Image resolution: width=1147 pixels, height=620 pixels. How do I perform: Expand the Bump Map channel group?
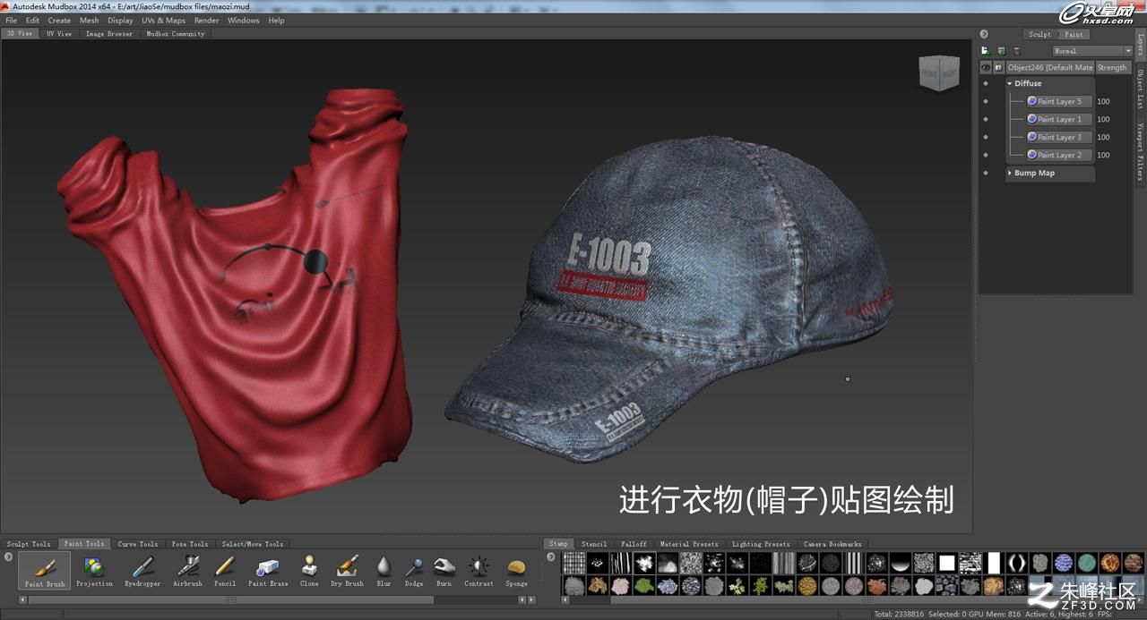coord(1010,173)
